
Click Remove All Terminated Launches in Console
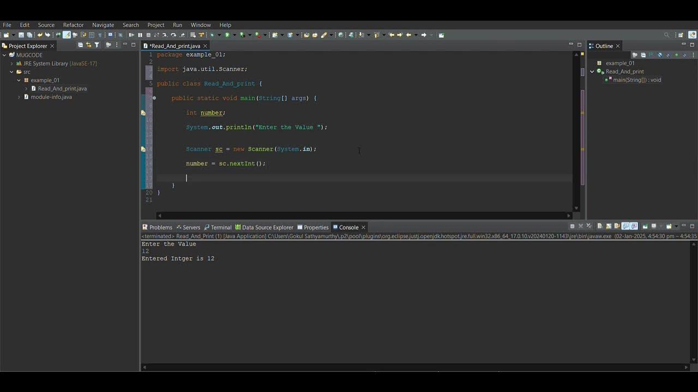pos(589,226)
